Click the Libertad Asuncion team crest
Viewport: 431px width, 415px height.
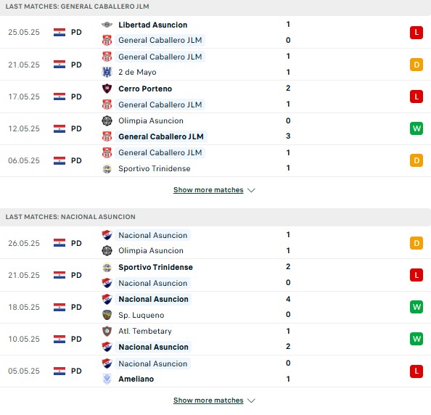click(x=107, y=25)
